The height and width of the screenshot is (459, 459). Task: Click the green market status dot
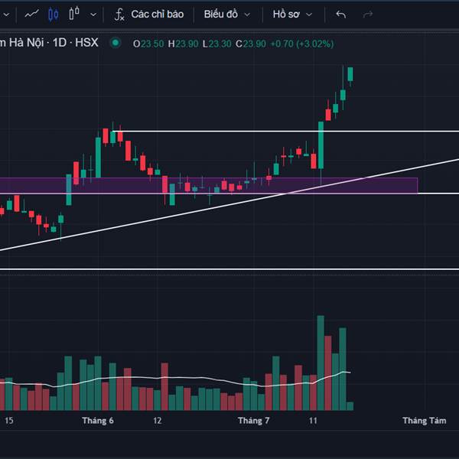(116, 43)
